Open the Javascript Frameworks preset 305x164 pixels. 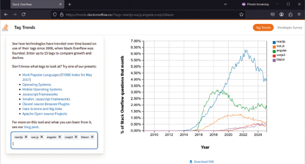coord(40,94)
